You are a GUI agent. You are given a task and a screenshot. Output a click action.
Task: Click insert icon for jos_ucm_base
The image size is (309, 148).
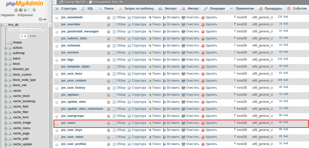pos(165,74)
